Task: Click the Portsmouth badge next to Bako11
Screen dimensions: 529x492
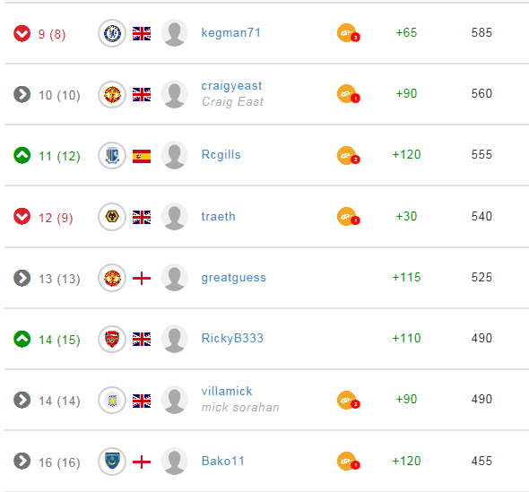Action: [112, 461]
